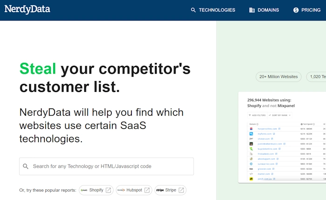Open the Stripe popular report
The width and height of the screenshot is (326, 200).
(170, 190)
